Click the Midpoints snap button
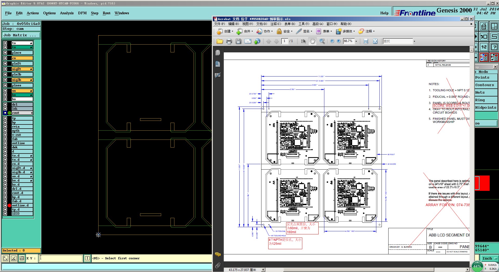499x272 pixels. (485, 107)
